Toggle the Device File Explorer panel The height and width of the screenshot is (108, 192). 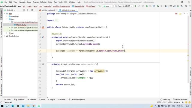(x=190, y=87)
